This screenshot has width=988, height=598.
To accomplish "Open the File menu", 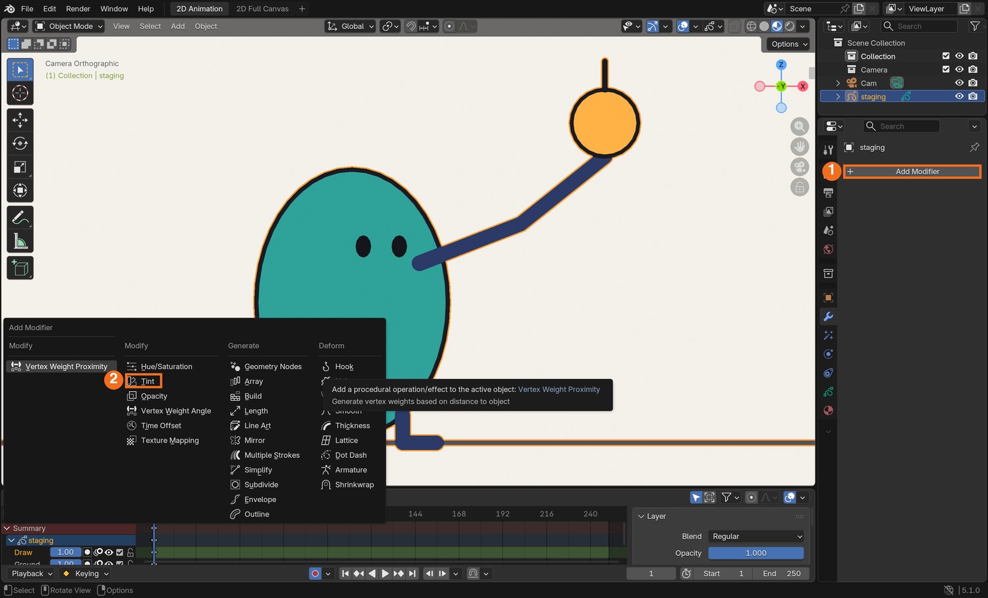I will click(x=27, y=9).
